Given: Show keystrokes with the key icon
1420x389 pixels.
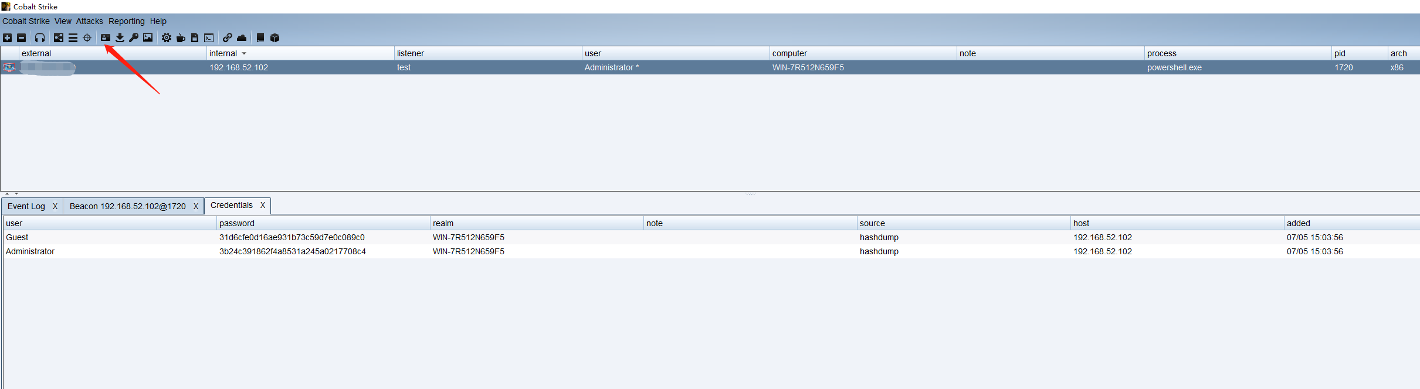Looking at the screenshot, I should pos(134,37).
